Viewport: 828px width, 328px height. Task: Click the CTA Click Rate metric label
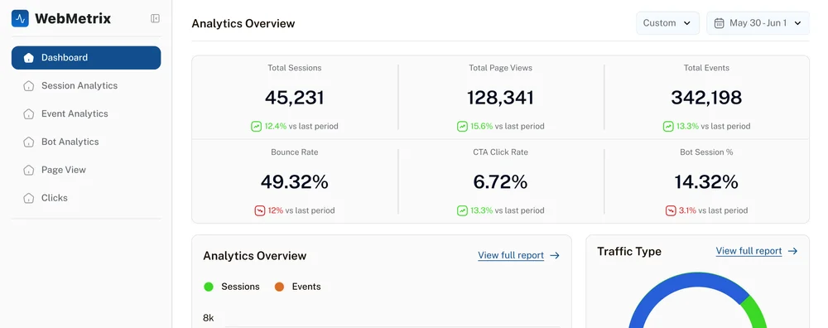pos(501,152)
